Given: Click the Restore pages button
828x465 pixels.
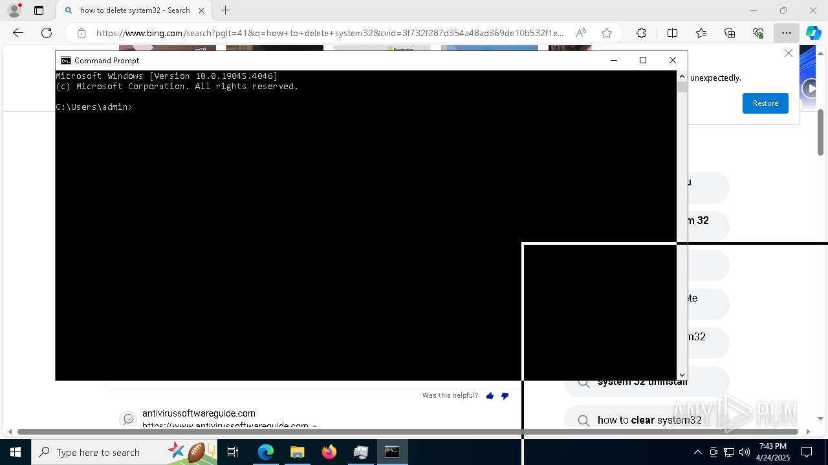Looking at the screenshot, I should point(765,103).
